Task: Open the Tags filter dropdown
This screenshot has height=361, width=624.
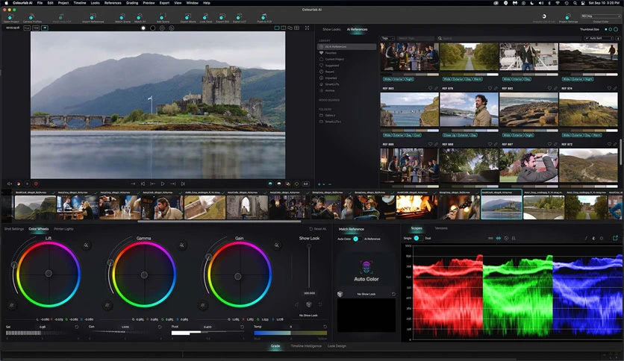Action: [x=387, y=38]
